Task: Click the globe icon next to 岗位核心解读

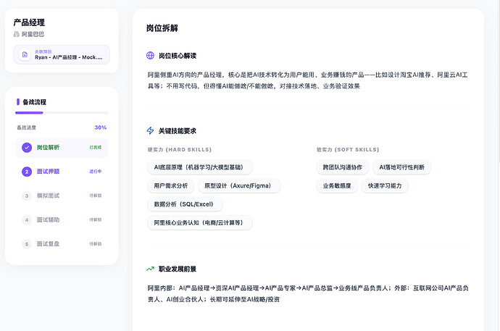Action: (150, 56)
